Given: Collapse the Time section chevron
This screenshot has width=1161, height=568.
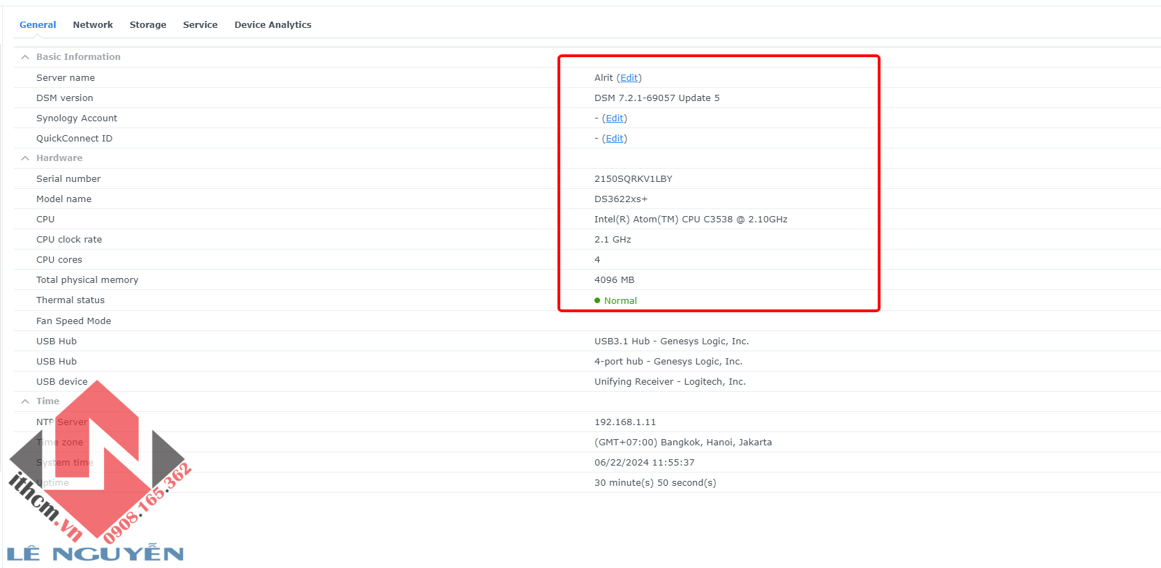Looking at the screenshot, I should point(25,401).
